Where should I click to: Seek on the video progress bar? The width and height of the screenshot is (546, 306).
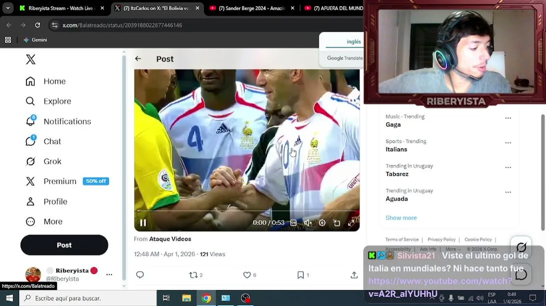[247, 211]
